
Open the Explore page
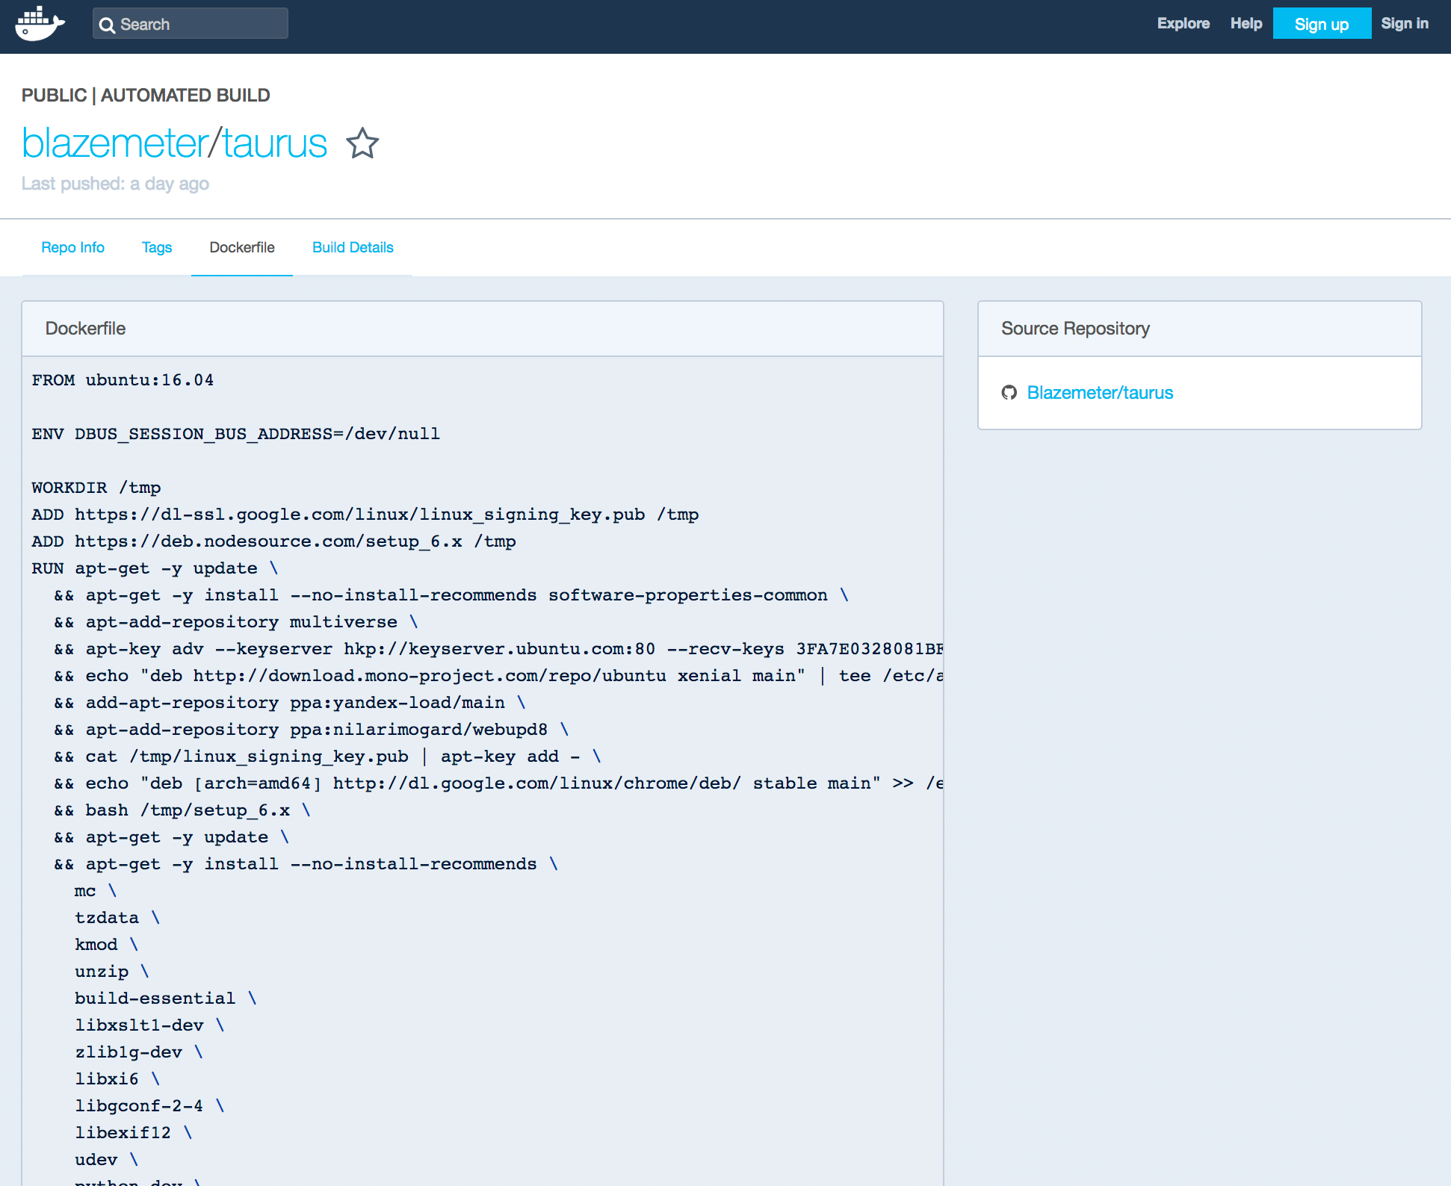pyautogui.click(x=1183, y=24)
